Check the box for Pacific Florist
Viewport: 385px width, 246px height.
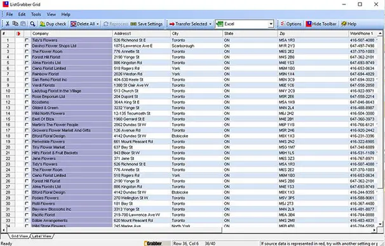[x=27, y=215]
